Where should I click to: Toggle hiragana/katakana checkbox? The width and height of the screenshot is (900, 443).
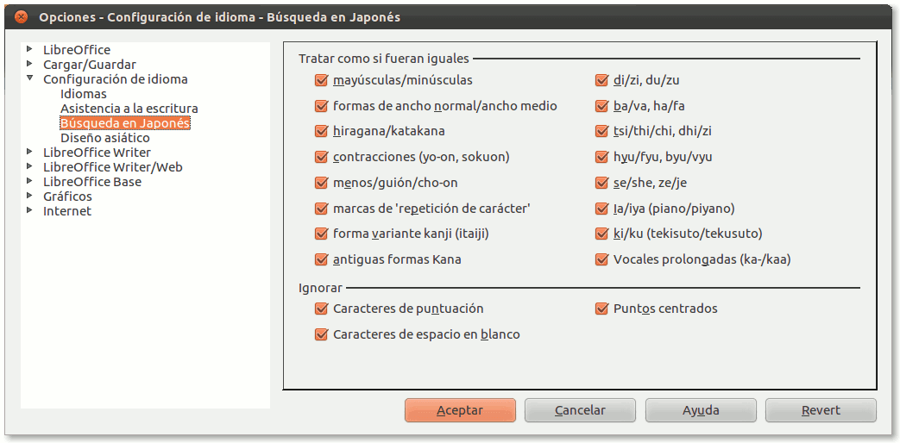pyautogui.click(x=322, y=132)
